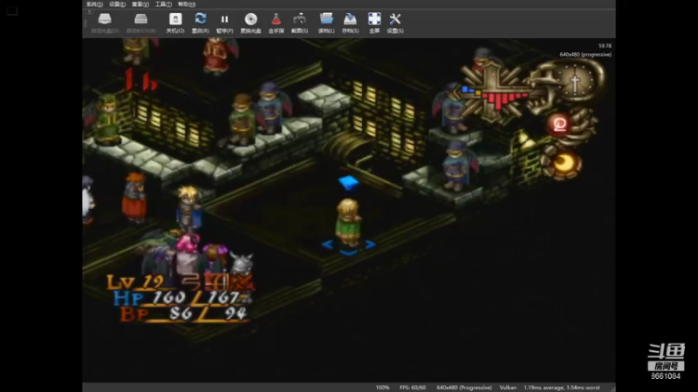Click the spiky blonde-haired blue knight unit
The height and width of the screenshot is (392, 698).
click(190, 208)
